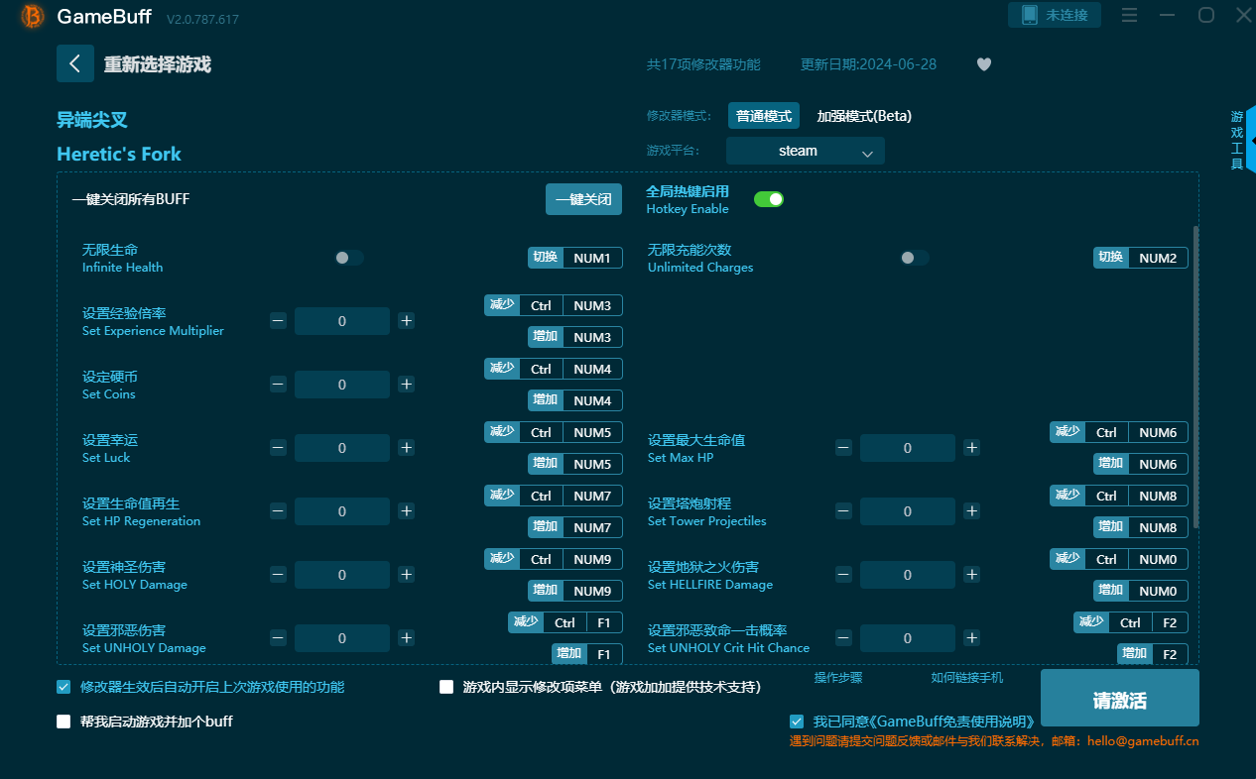
Task: Click the back arrow to reselect game
Action: (75, 63)
